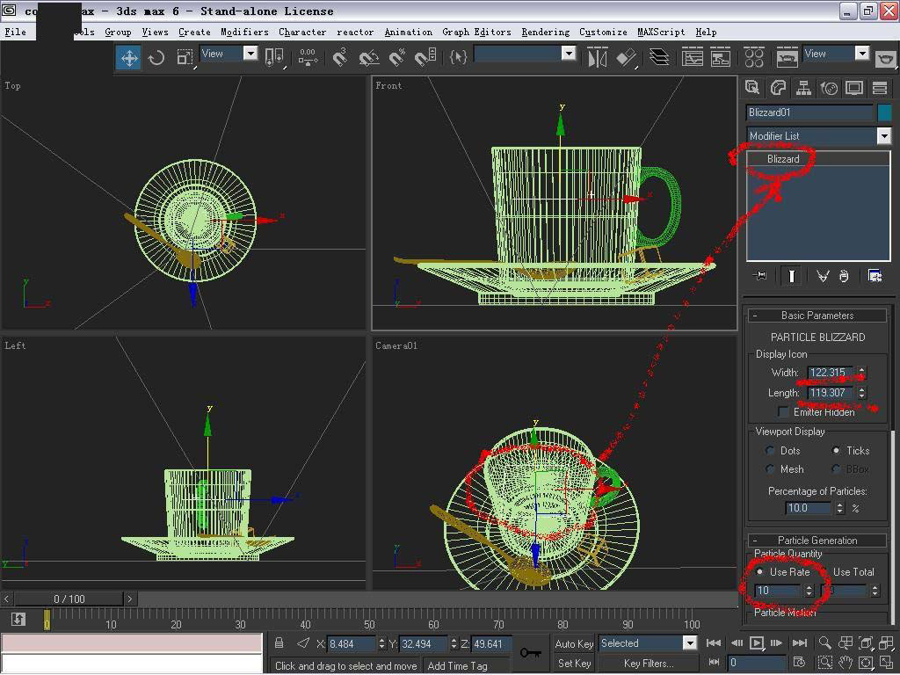Switch to Utilities command panel tab

point(880,88)
